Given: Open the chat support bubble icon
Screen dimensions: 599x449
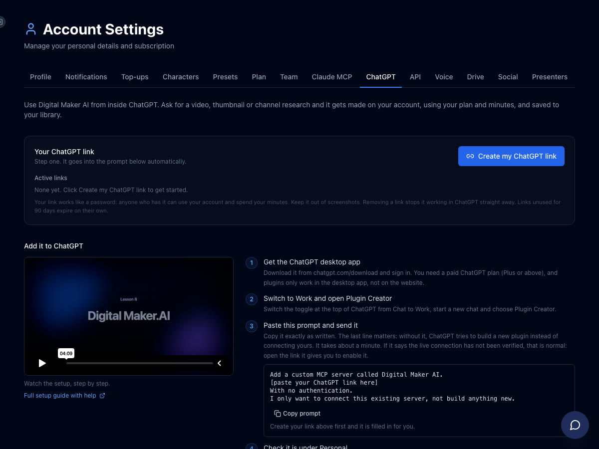Looking at the screenshot, I should click(575, 425).
